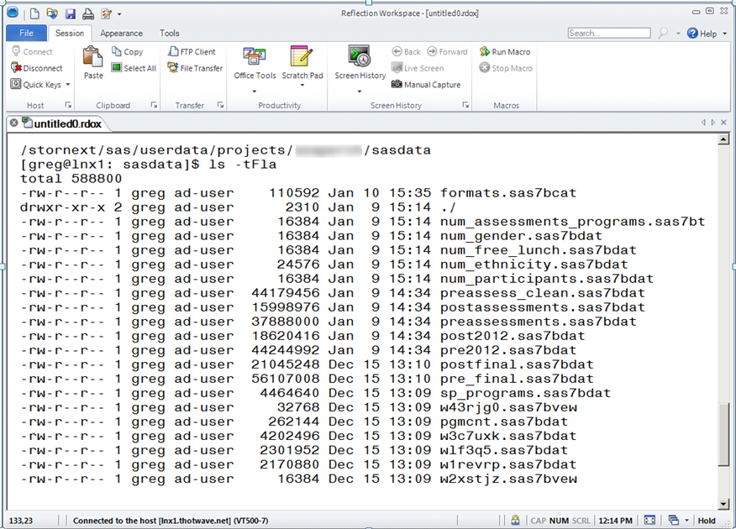Open the Clipboard group dialog launcher

[x=154, y=105]
